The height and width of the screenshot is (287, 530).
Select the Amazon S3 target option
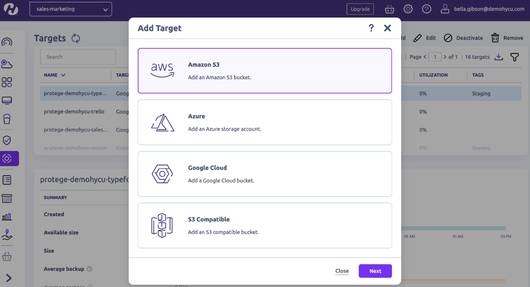[x=265, y=71]
